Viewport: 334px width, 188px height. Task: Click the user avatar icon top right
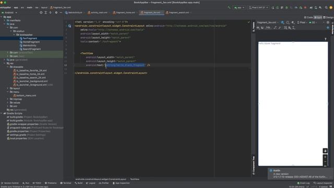pos(331,7)
